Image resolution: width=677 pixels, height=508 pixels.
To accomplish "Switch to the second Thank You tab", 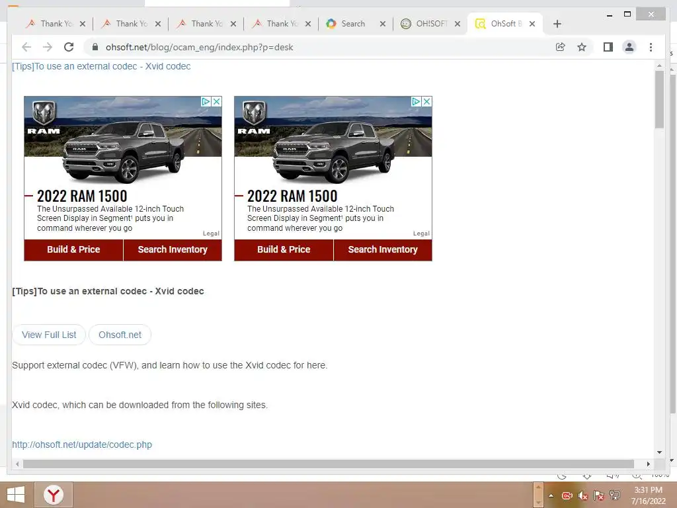I will (125, 24).
